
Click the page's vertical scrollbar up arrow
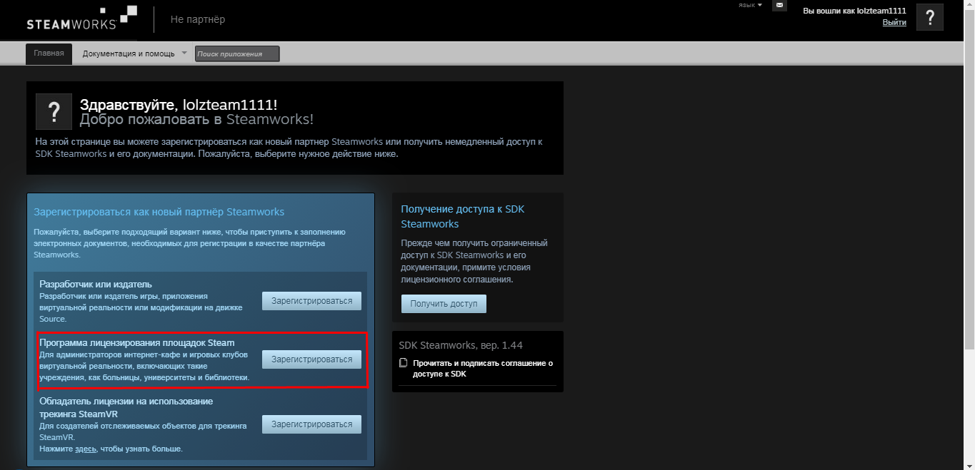click(x=969, y=4)
